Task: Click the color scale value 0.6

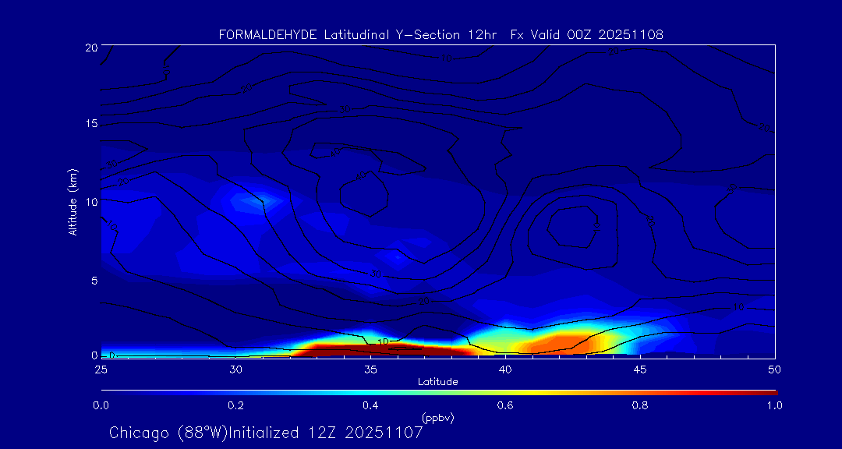Action: 505,405
